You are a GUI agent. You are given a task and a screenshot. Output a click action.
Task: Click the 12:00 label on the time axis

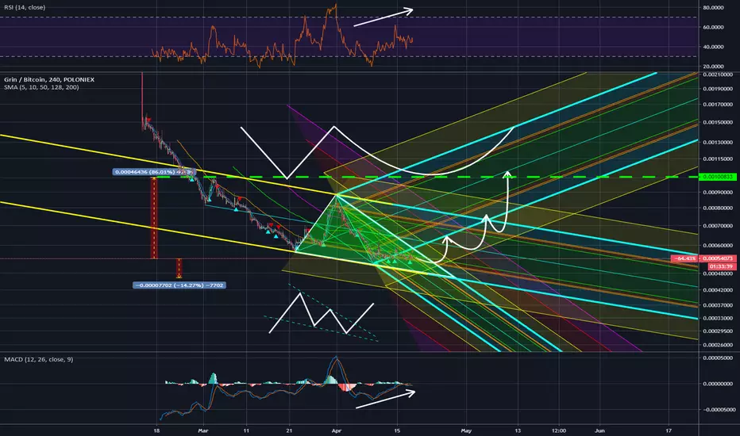pyautogui.click(x=559, y=430)
